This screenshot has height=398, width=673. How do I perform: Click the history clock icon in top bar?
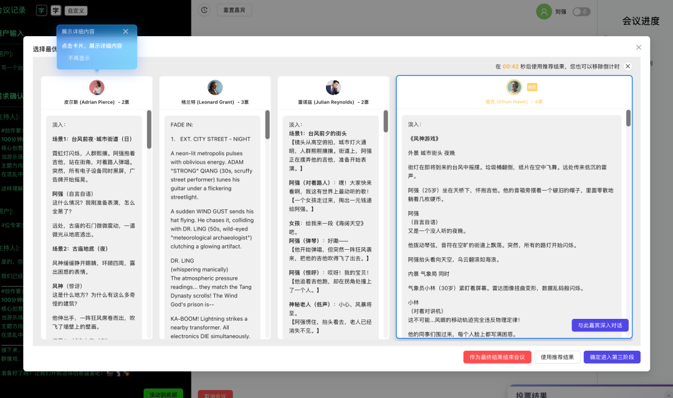pos(204,10)
